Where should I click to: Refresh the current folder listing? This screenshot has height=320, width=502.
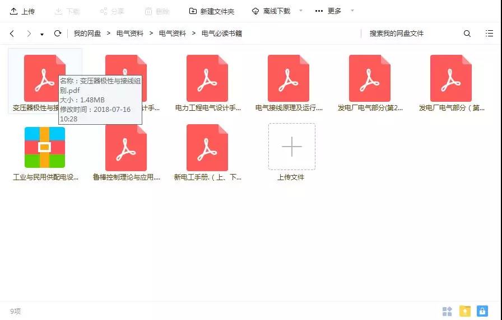57,34
